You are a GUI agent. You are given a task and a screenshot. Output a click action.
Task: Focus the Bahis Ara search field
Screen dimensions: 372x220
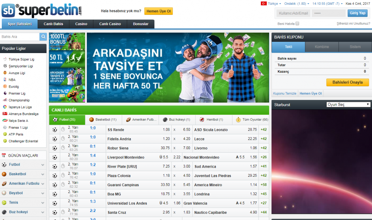pos(20,37)
